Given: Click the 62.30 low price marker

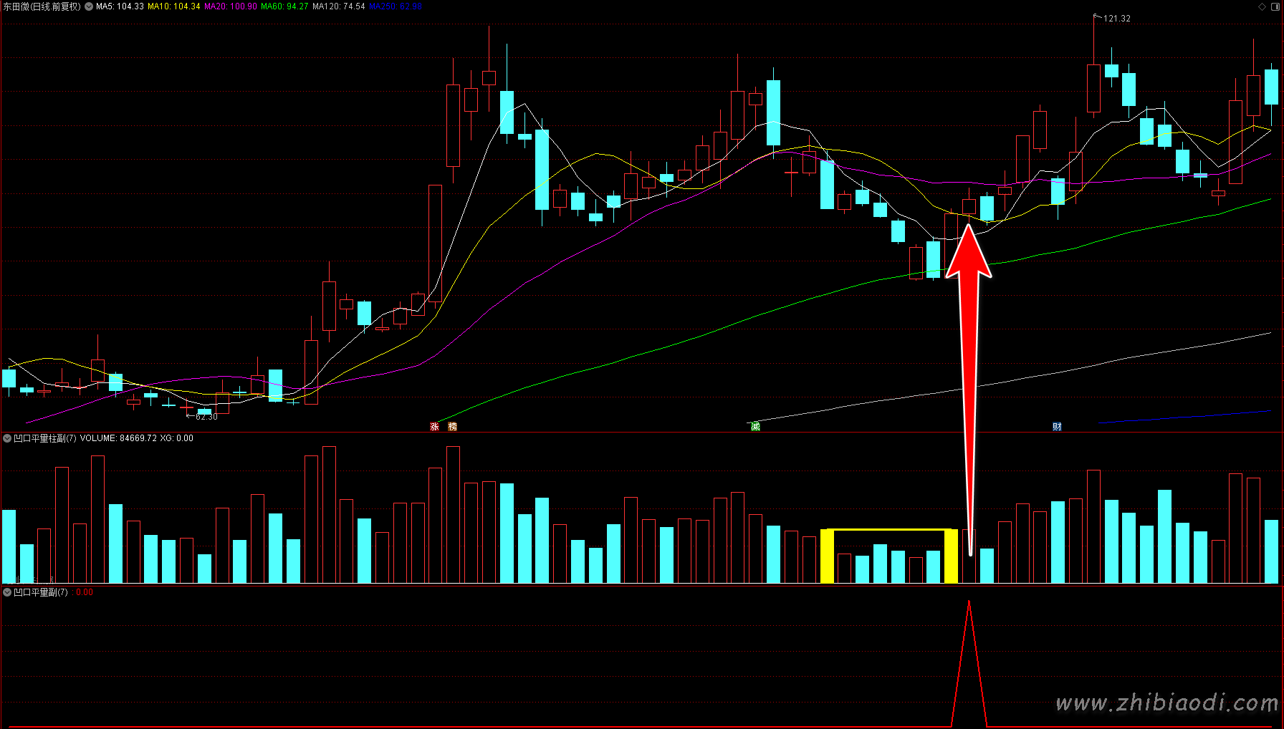Looking at the screenshot, I should tap(206, 417).
